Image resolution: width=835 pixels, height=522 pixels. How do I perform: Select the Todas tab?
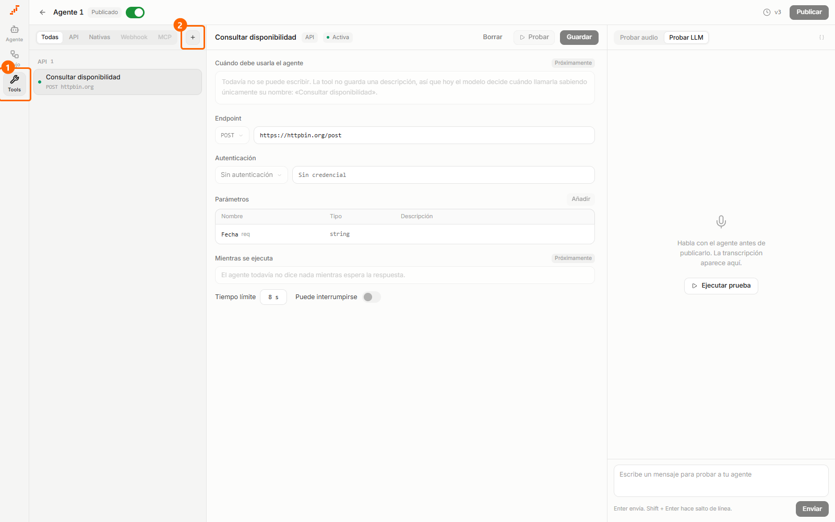pos(50,37)
